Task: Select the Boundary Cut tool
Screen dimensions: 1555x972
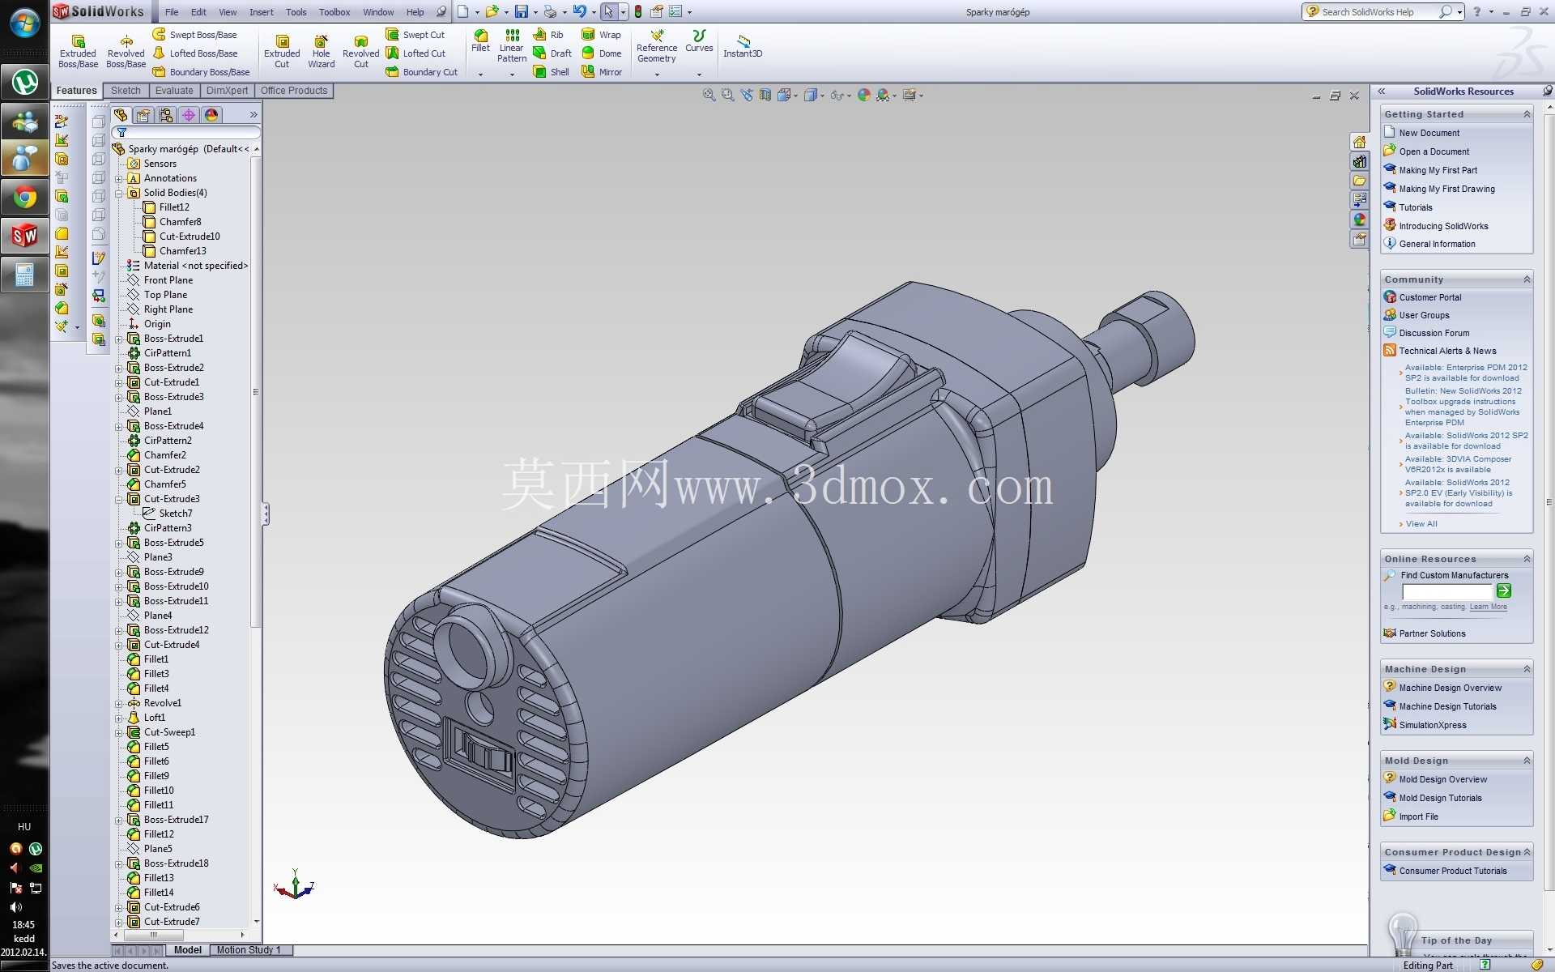Action: 421,72
